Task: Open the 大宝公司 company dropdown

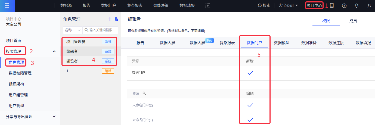Action: click(x=288, y=6)
